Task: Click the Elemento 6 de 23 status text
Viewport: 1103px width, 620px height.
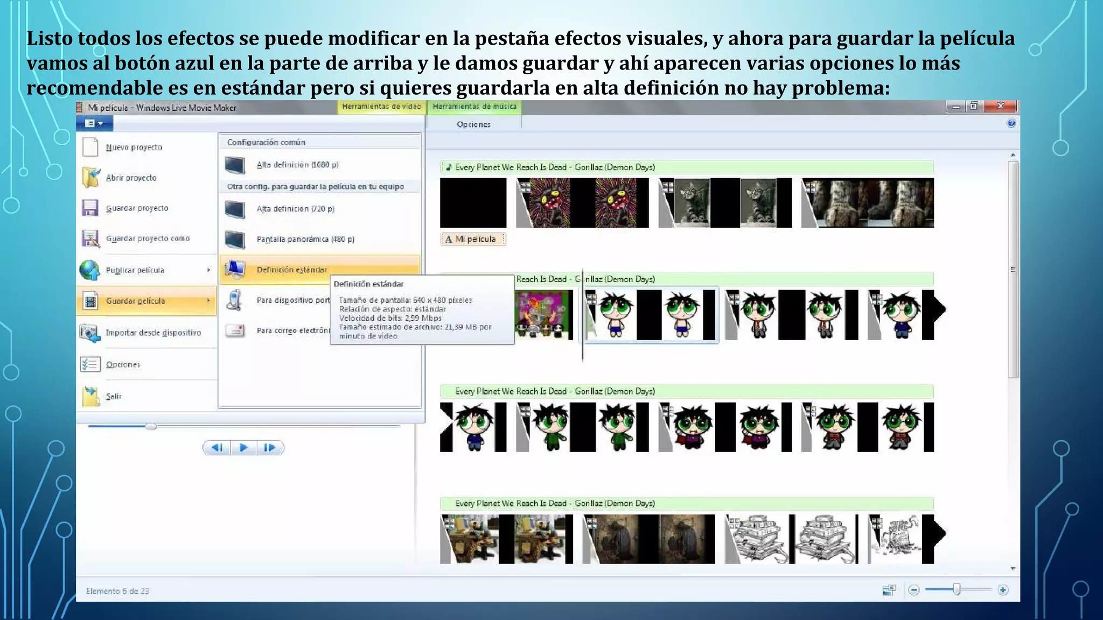Action: pos(117,591)
